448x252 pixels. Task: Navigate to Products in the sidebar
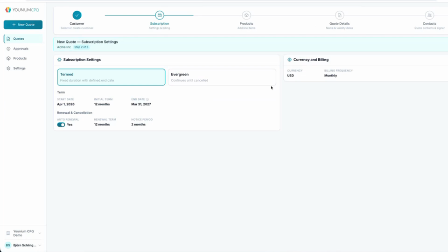tap(20, 58)
